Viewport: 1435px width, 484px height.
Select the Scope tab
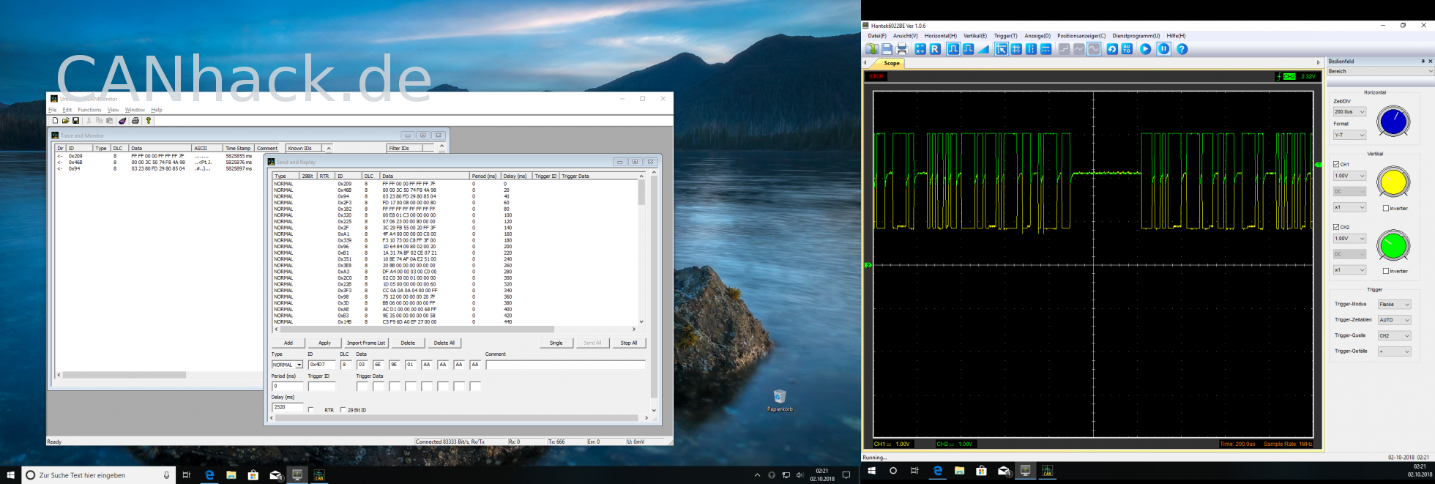891,64
